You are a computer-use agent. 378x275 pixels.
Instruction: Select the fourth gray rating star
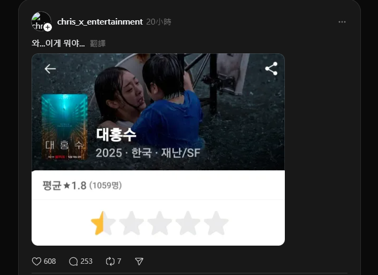(x=188, y=223)
